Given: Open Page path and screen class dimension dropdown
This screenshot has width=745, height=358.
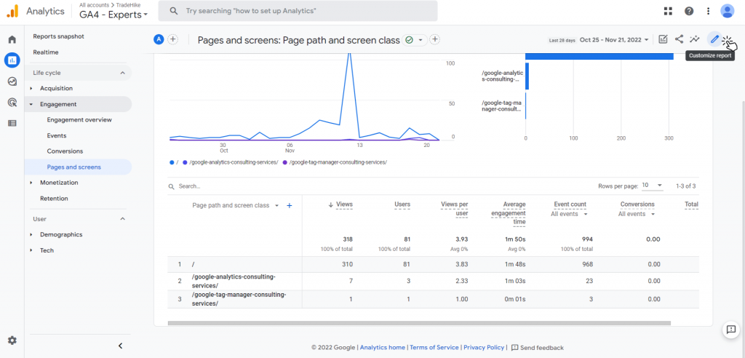Looking at the screenshot, I should (x=235, y=205).
